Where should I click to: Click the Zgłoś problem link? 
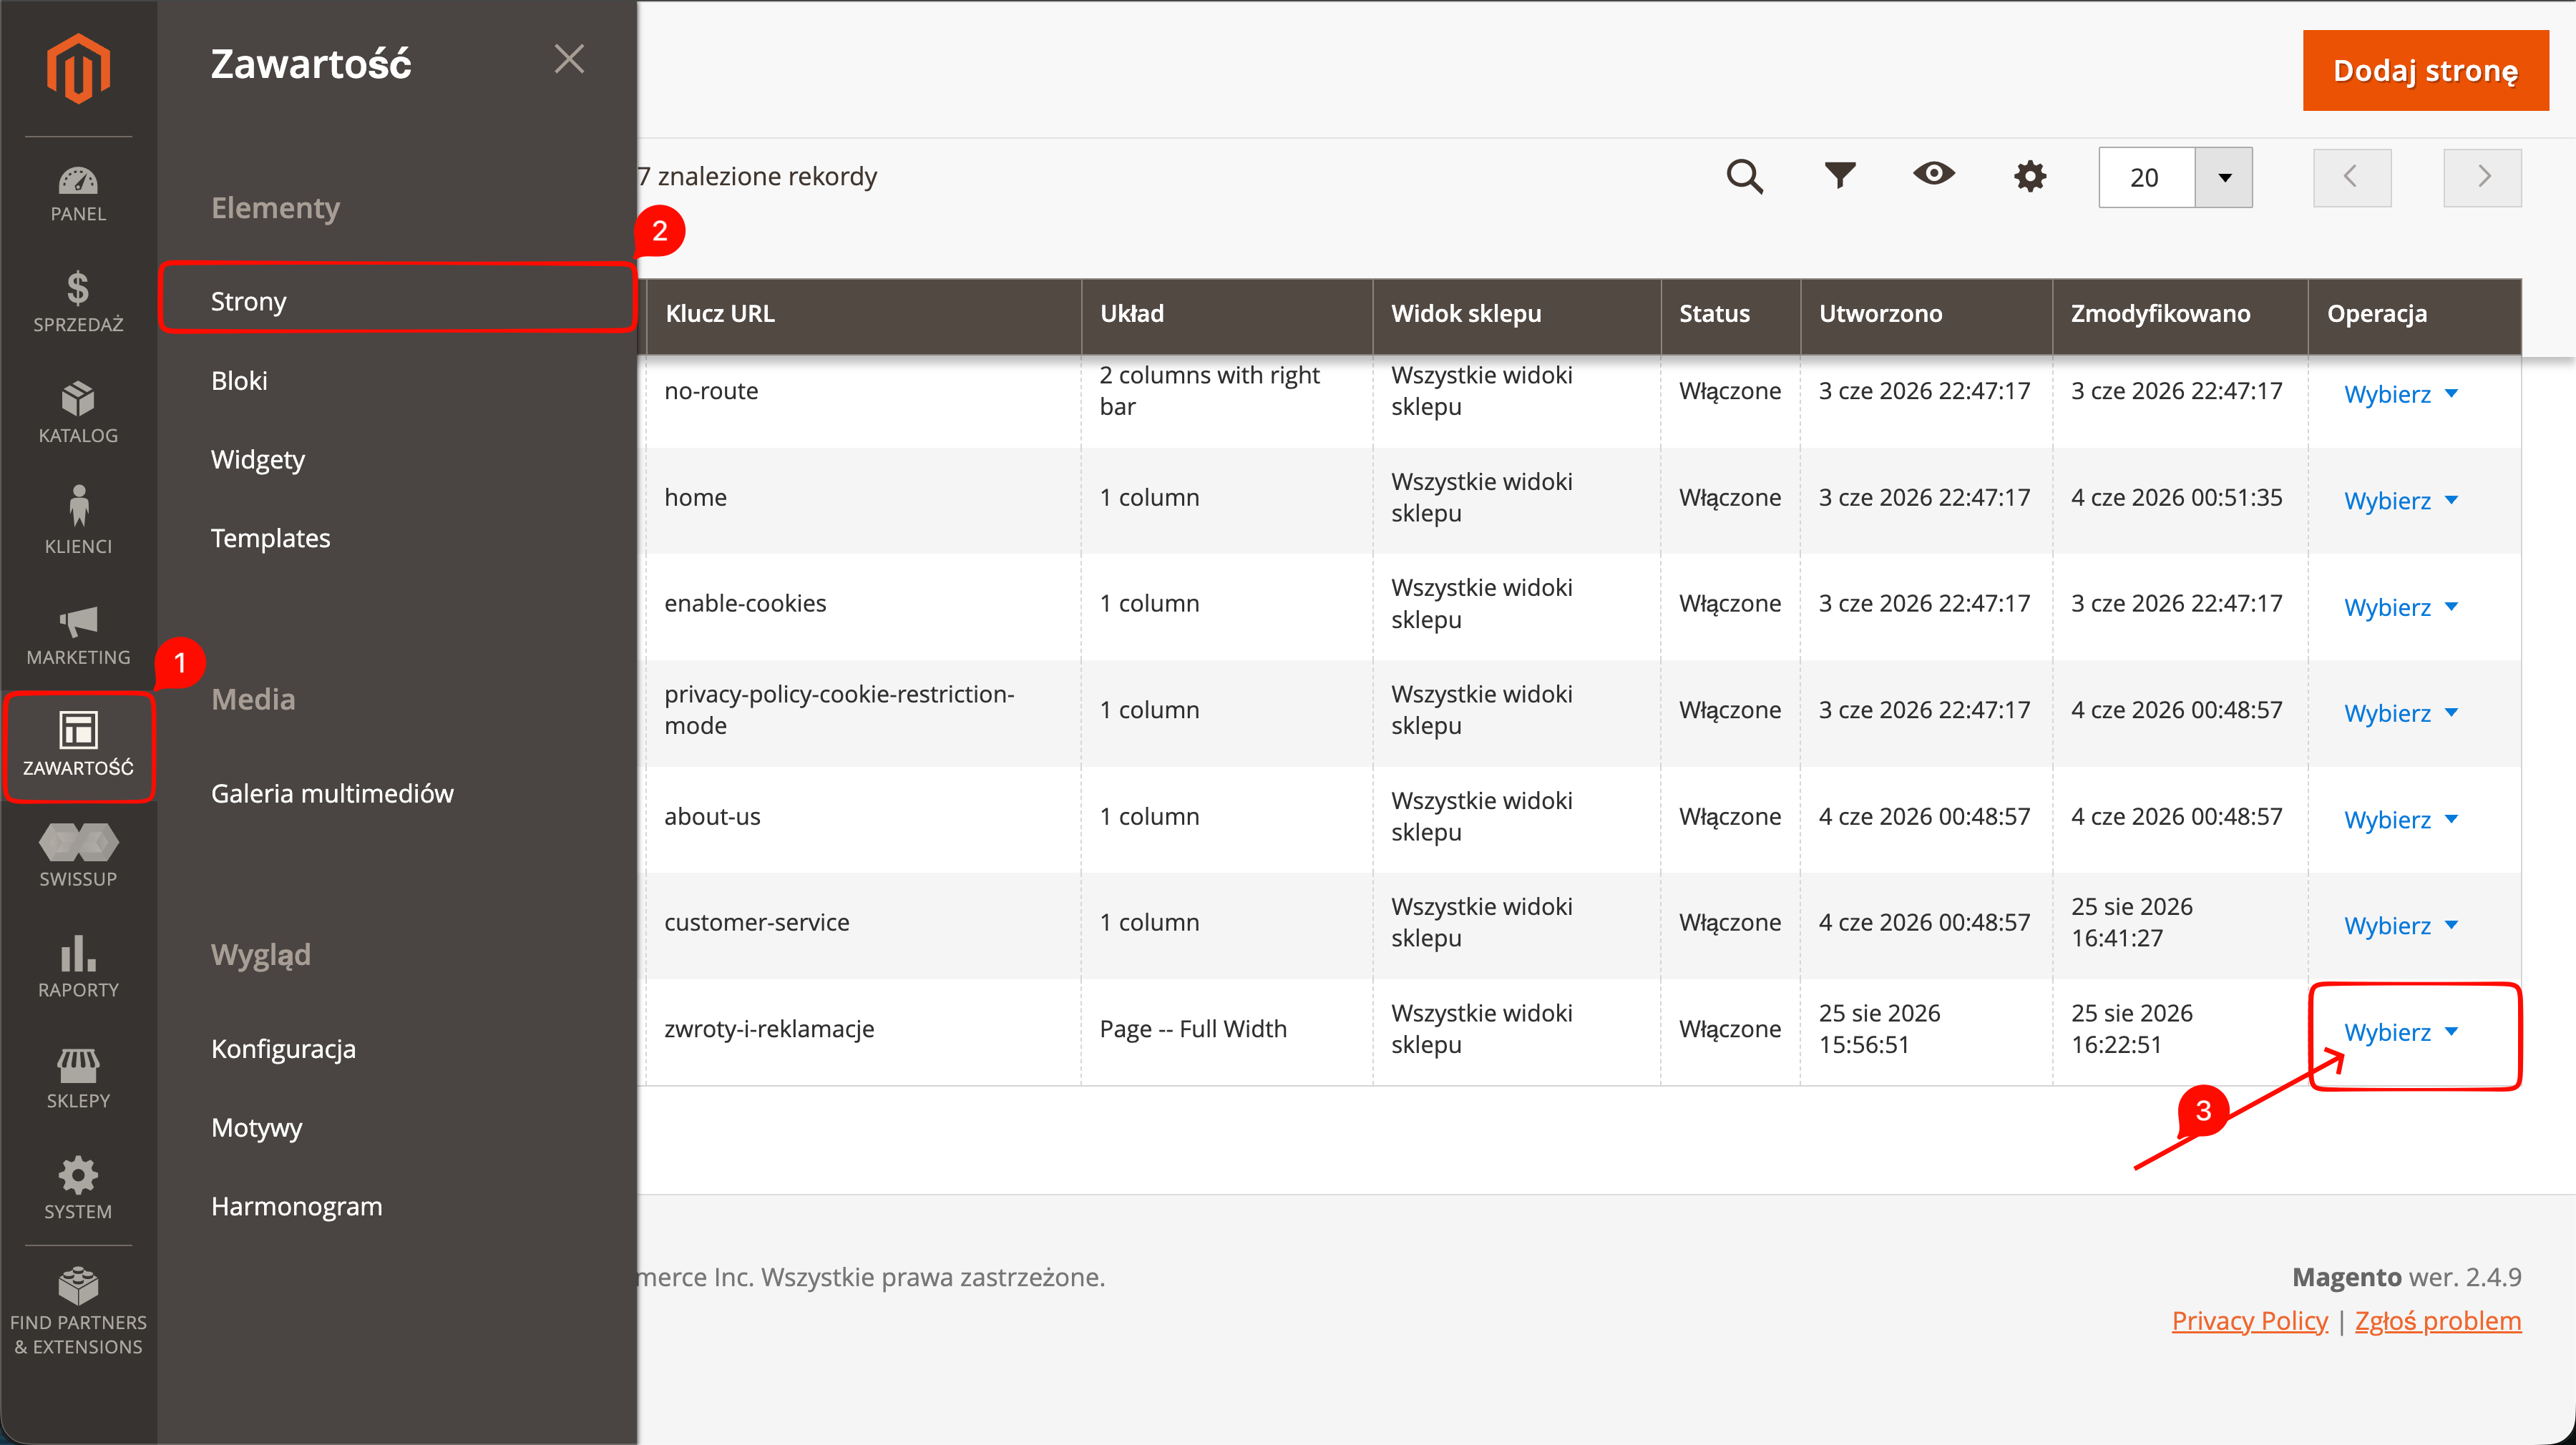2438,1321
